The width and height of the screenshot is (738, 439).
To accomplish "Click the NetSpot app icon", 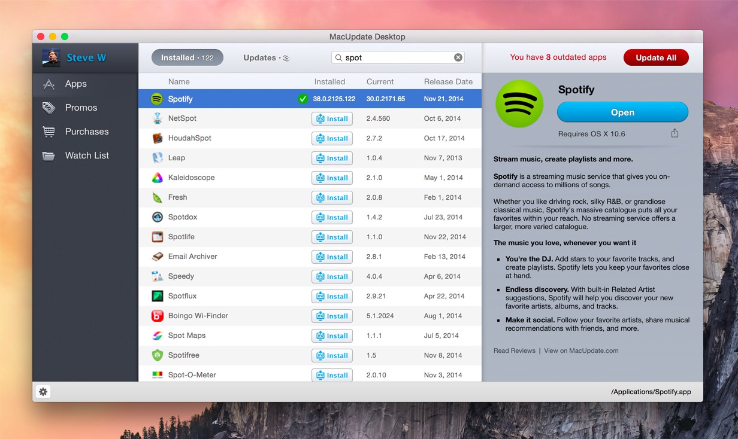I will tap(157, 118).
